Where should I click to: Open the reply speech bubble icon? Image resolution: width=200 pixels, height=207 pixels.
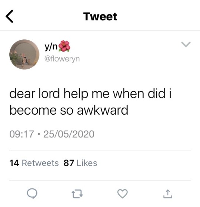tap(32, 194)
